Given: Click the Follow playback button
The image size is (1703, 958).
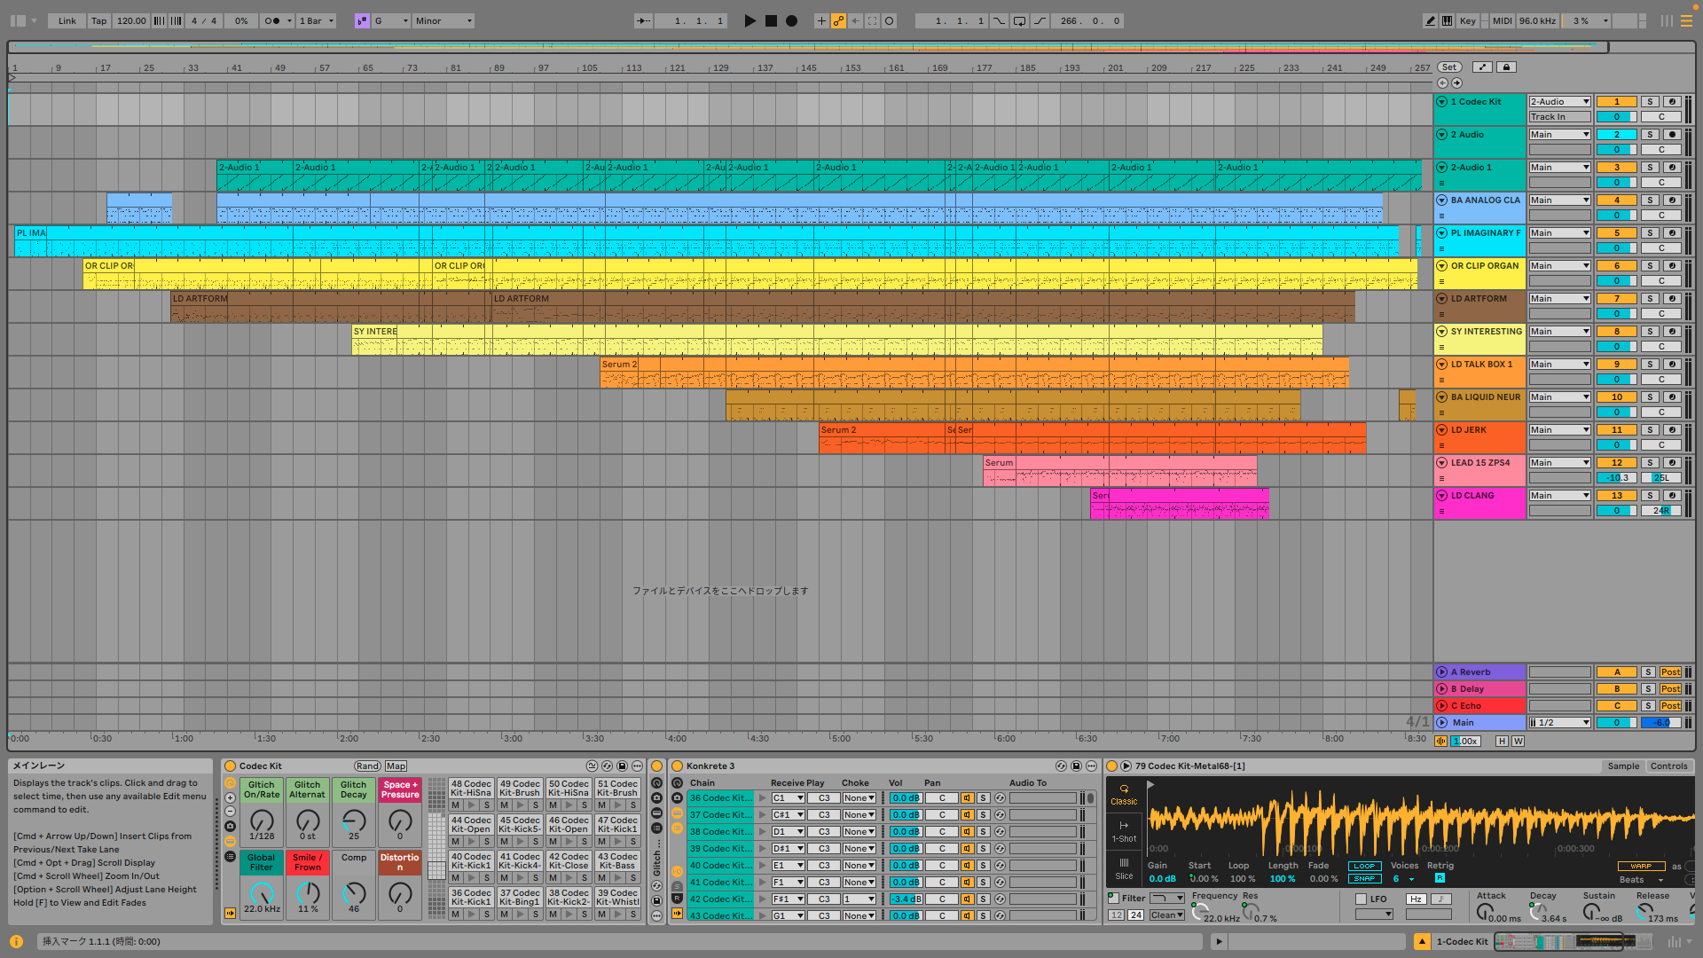Looking at the screenshot, I should pos(643,20).
